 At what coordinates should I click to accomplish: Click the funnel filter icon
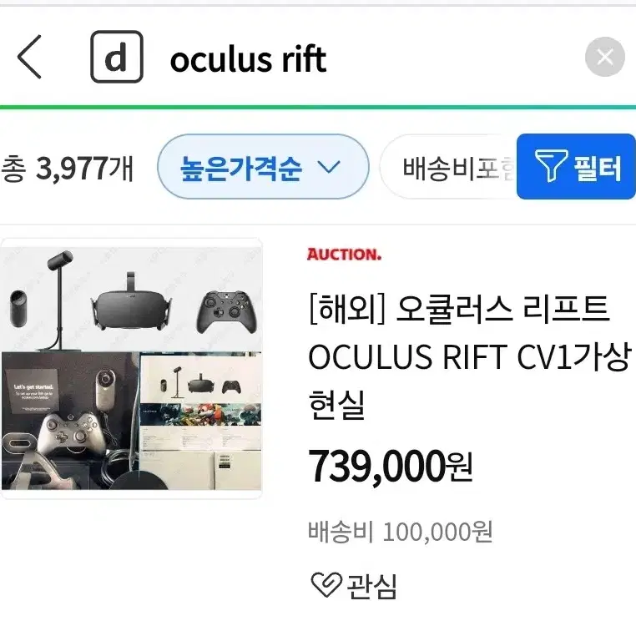(x=550, y=165)
